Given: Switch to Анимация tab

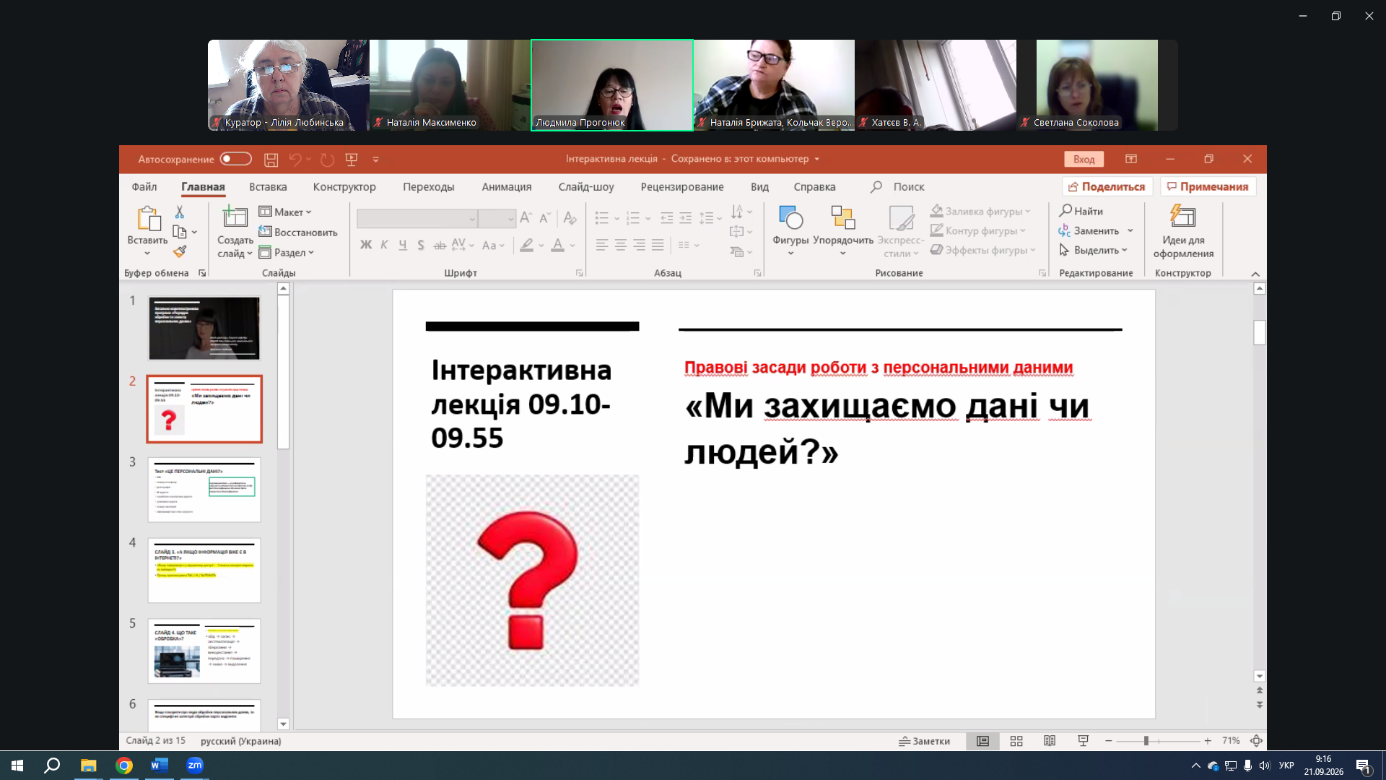Looking at the screenshot, I should click(507, 186).
